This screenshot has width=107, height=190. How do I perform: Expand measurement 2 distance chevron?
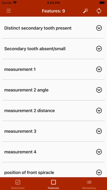coord(99,111)
